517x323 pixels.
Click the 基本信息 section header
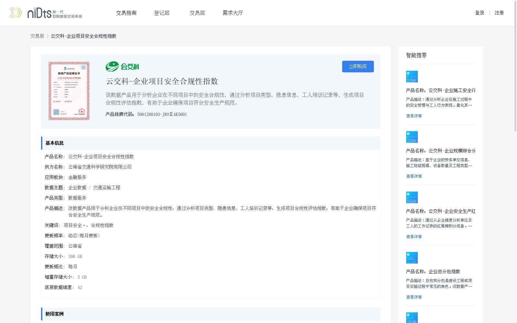[211, 143]
